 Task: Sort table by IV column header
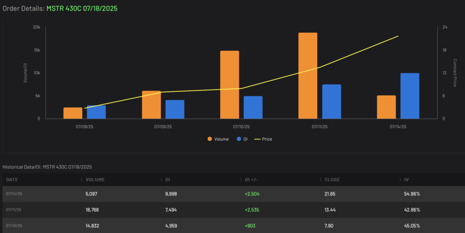click(406, 180)
